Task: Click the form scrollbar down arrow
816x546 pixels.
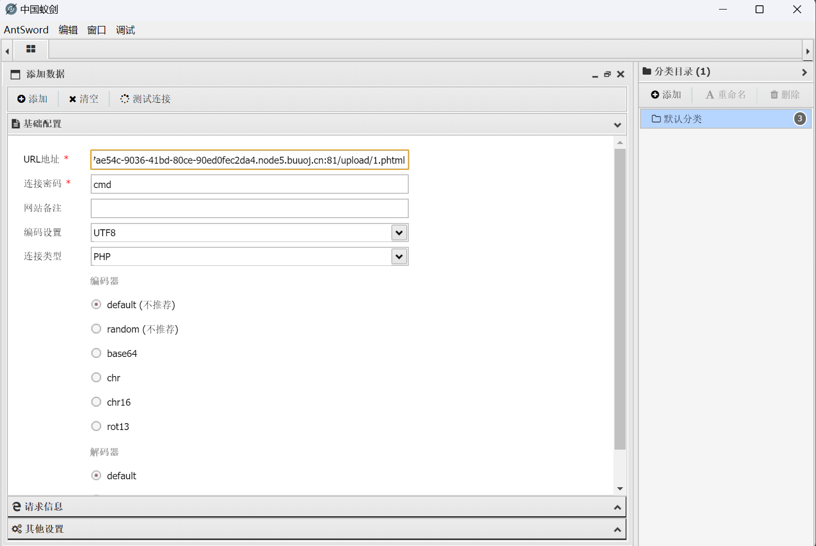Action: click(x=620, y=489)
